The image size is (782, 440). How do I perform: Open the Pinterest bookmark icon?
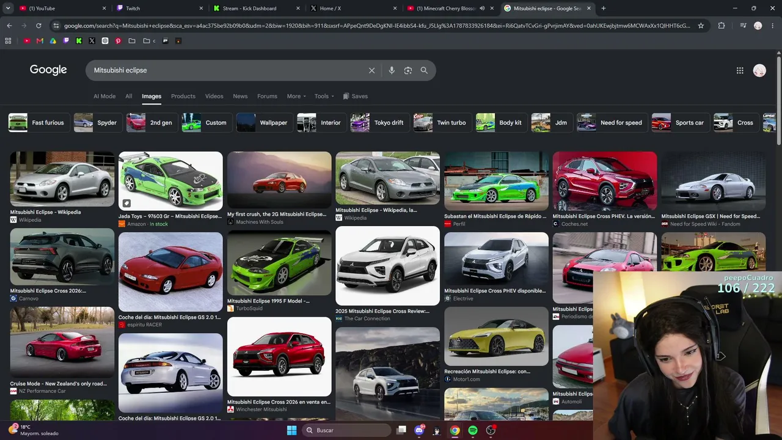pyautogui.click(x=118, y=41)
